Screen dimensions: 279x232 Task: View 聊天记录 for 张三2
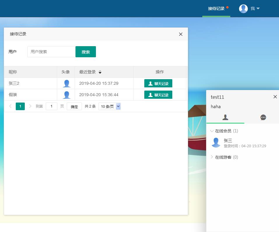(x=158, y=84)
